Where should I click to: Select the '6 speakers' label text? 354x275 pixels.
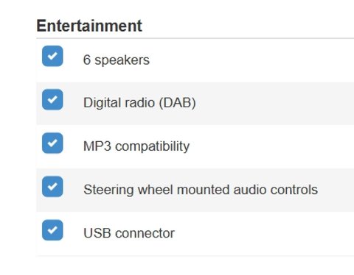click(x=117, y=60)
